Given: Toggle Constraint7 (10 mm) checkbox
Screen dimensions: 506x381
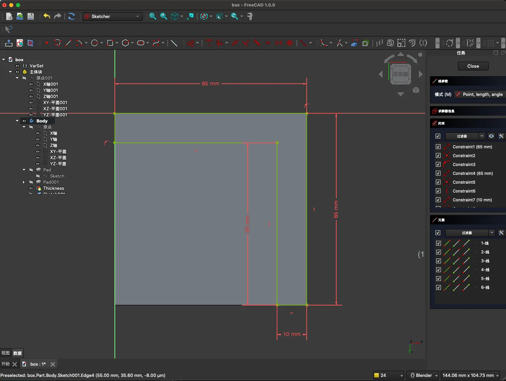Looking at the screenshot, I should 438,200.
